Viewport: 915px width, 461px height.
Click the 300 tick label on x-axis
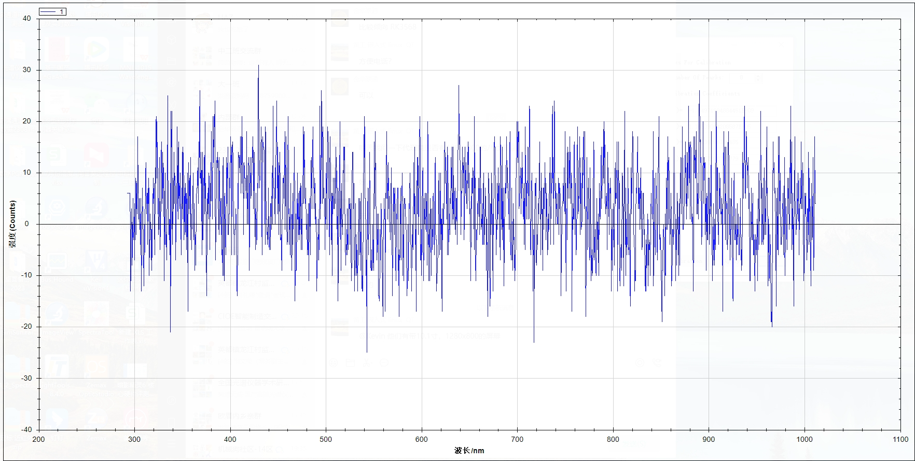click(134, 439)
